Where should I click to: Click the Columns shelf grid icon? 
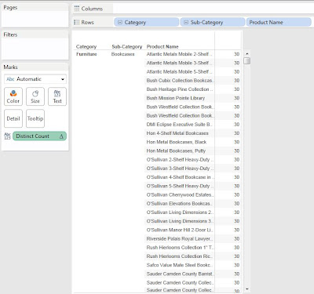tap(77, 9)
